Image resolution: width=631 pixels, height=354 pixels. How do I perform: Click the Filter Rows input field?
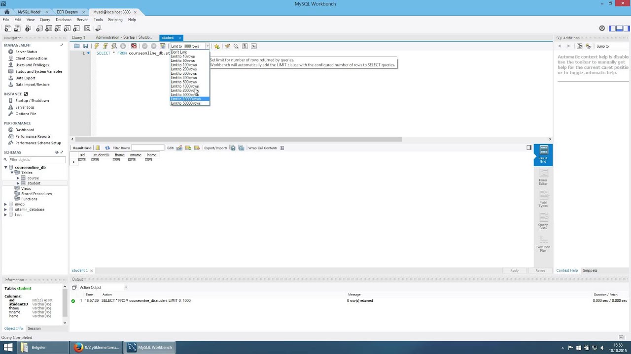[x=148, y=148]
